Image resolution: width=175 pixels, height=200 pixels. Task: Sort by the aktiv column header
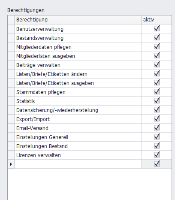[157, 20]
